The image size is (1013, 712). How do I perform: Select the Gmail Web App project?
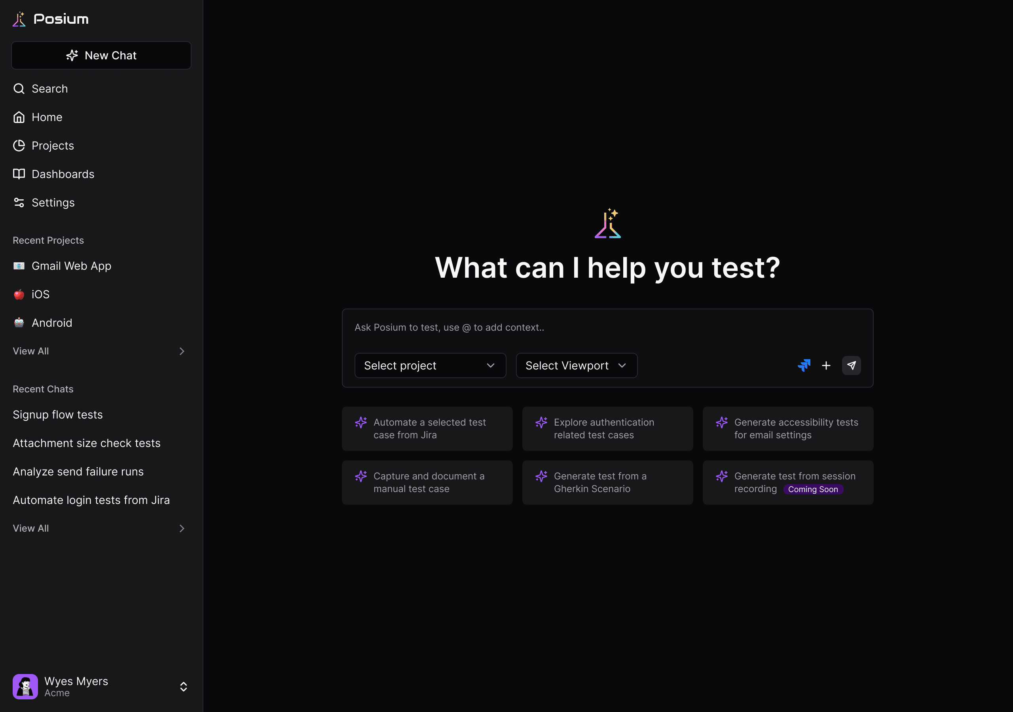pyautogui.click(x=71, y=265)
